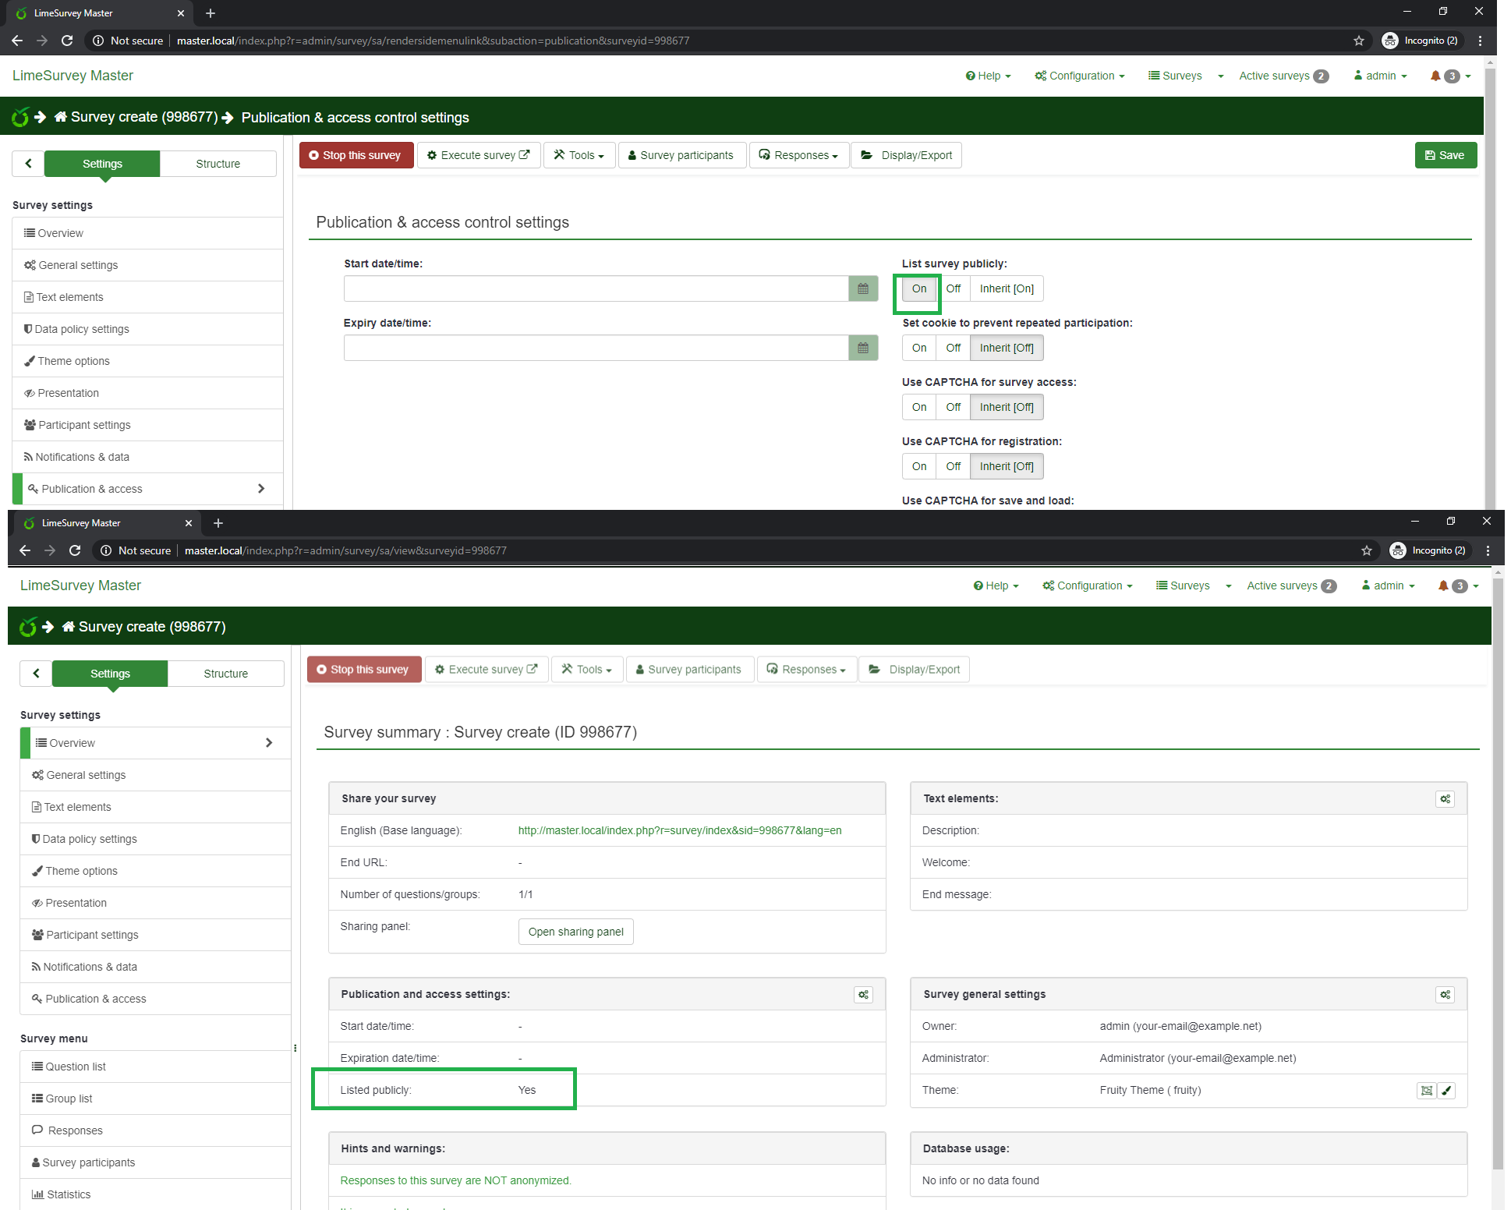This screenshot has width=1511, height=1210.
Task: Turn On cookie to prevent repeated participation
Action: coord(919,348)
